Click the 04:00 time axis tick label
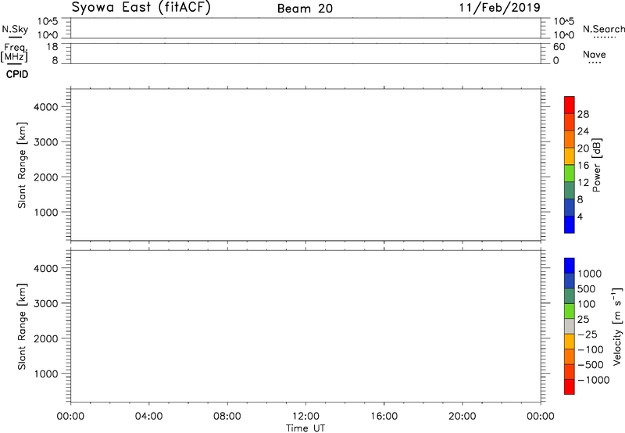 148,416
